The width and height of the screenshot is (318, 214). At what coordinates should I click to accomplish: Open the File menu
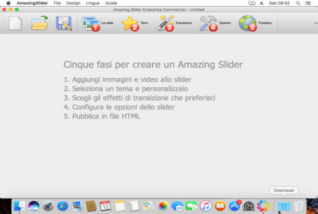[57, 3]
